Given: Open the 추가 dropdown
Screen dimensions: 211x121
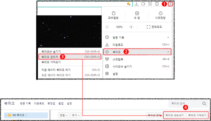Looking at the screenshot, I should pyautogui.click(x=76, y=115).
